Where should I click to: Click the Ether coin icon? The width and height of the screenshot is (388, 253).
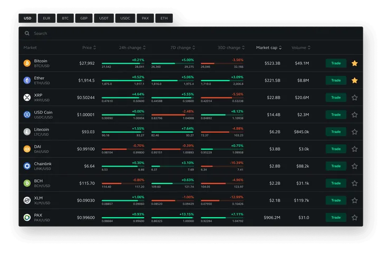coord(27,81)
